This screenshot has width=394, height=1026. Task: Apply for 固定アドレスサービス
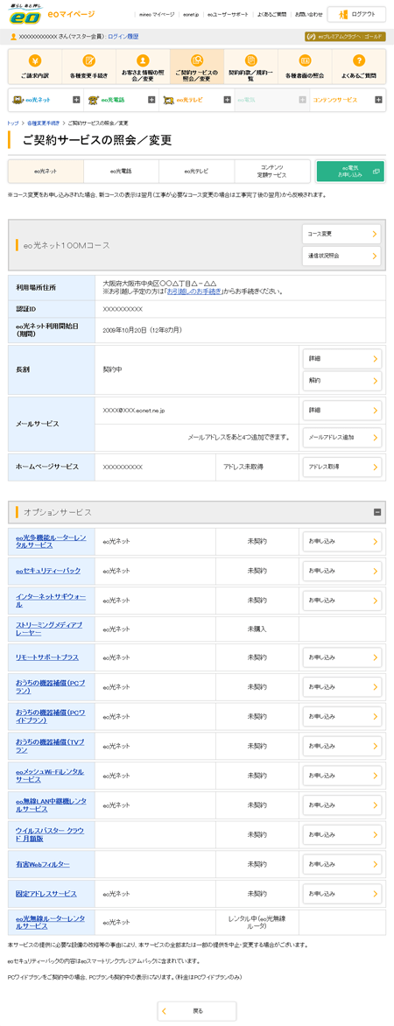click(341, 893)
